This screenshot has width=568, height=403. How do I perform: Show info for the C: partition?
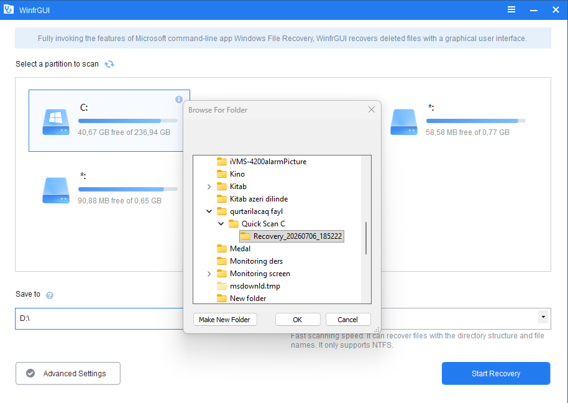coord(178,100)
